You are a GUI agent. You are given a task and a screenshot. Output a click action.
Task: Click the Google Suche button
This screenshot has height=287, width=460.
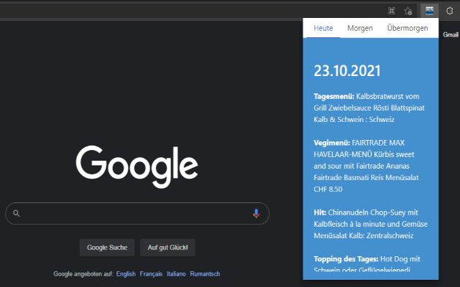[x=107, y=248]
